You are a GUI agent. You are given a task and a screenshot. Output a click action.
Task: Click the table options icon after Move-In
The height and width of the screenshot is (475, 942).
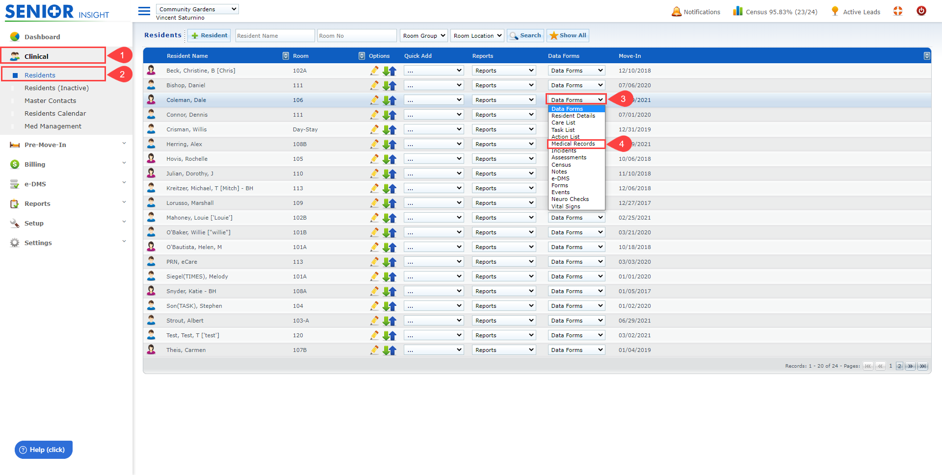(x=927, y=56)
